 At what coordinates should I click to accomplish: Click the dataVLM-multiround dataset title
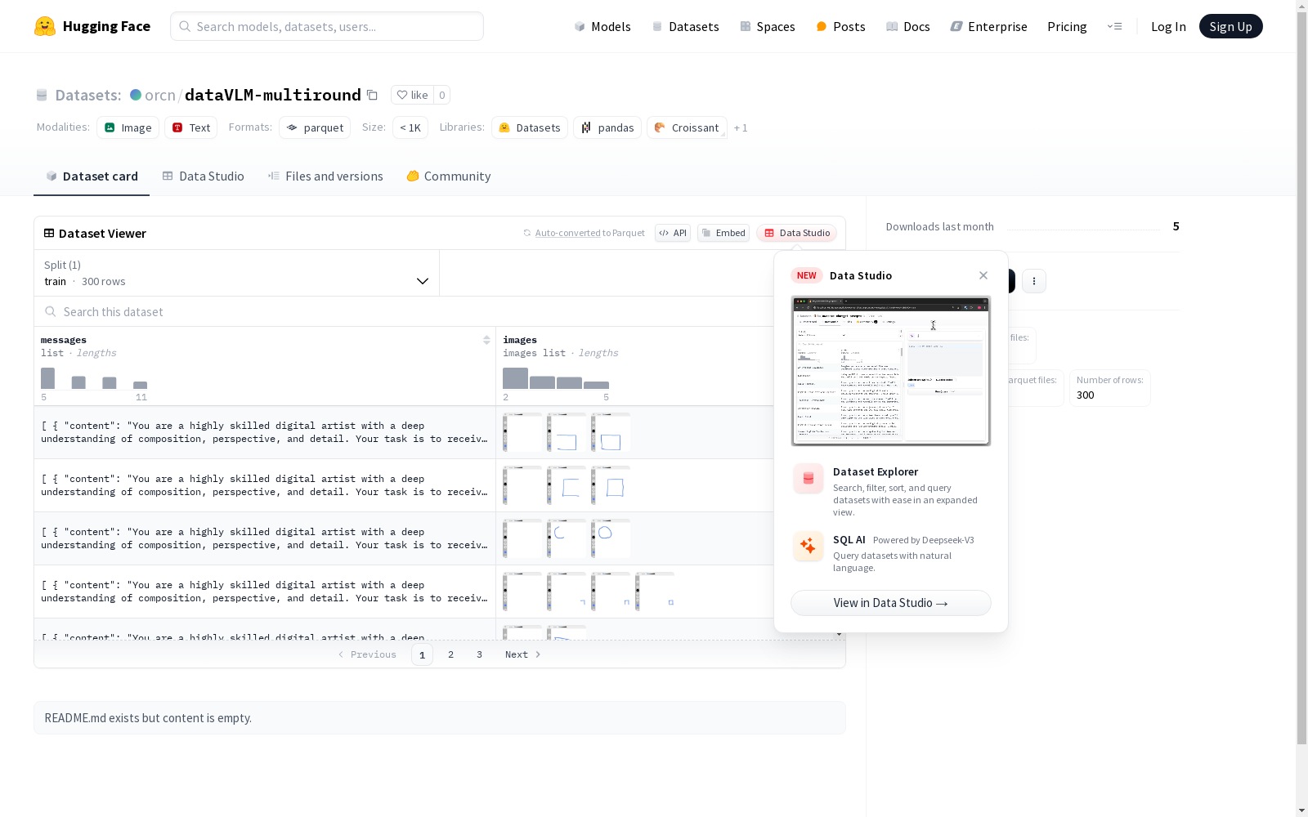tap(273, 95)
